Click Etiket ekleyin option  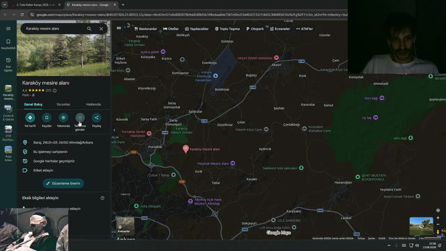point(43,170)
